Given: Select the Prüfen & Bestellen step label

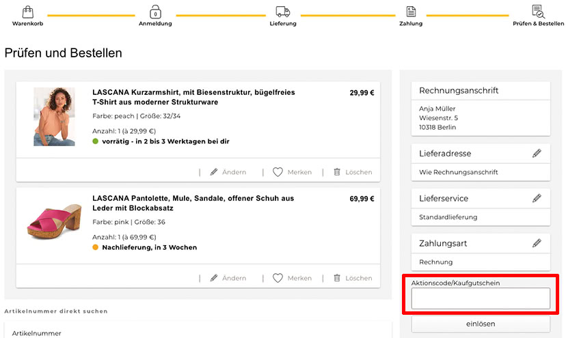Looking at the screenshot, I should point(538,23).
